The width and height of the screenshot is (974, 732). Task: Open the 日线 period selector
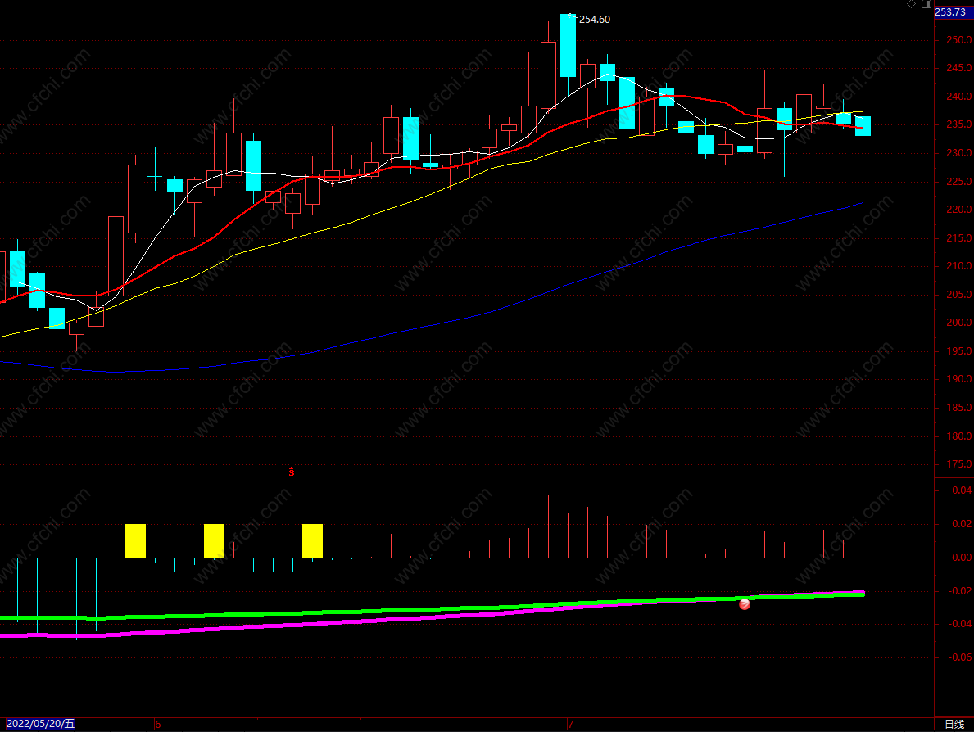pos(954,724)
